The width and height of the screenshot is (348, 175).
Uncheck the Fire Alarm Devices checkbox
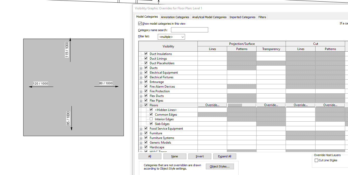(146, 86)
